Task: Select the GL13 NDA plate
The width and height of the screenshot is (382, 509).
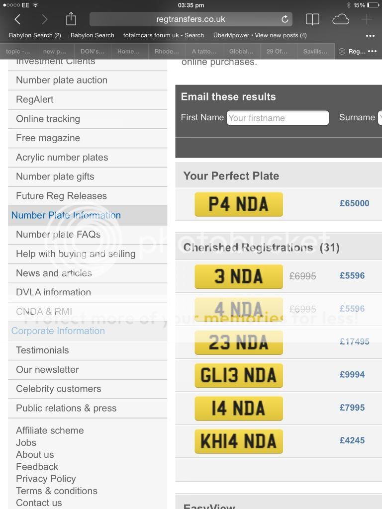Action: [239, 375]
